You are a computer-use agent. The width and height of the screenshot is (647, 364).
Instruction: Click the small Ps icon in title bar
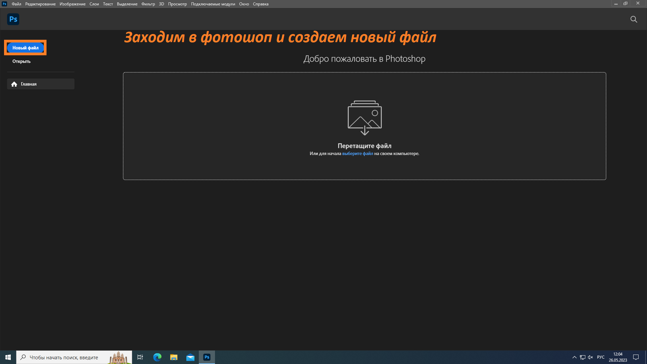point(4,4)
